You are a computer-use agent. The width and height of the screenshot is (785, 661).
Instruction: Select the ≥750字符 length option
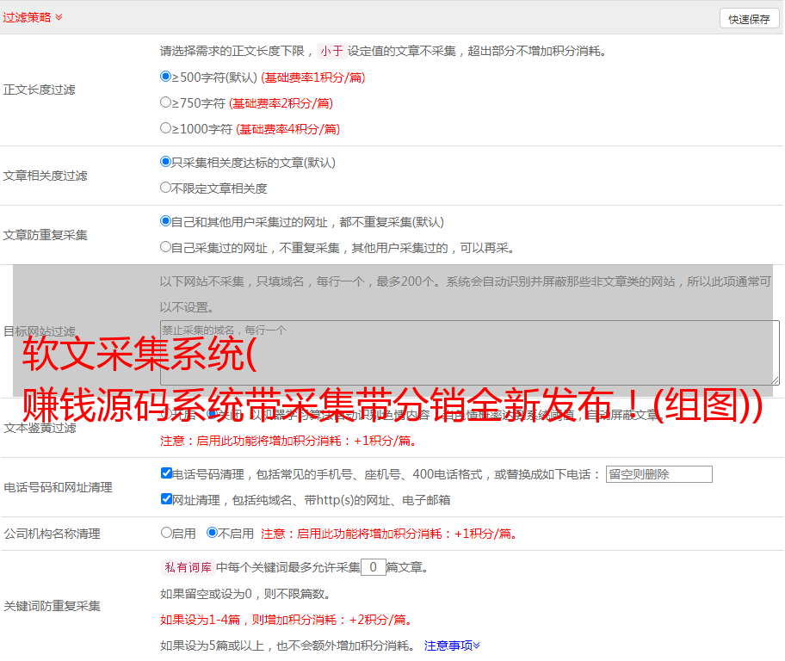tap(166, 102)
